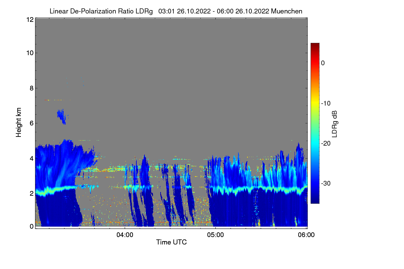Click the colorbar value -30
404x269 pixels.
(325, 183)
